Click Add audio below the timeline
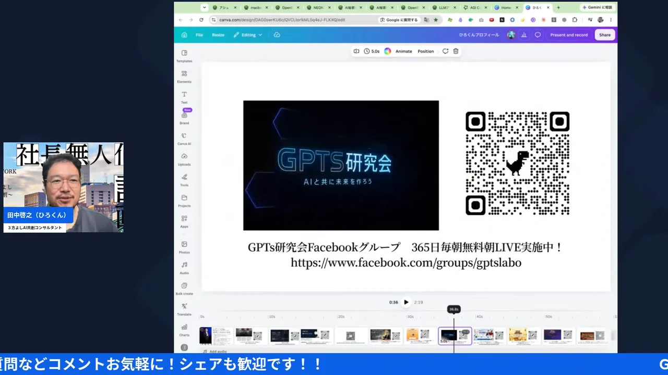This screenshot has width=668, height=375. click(214, 352)
